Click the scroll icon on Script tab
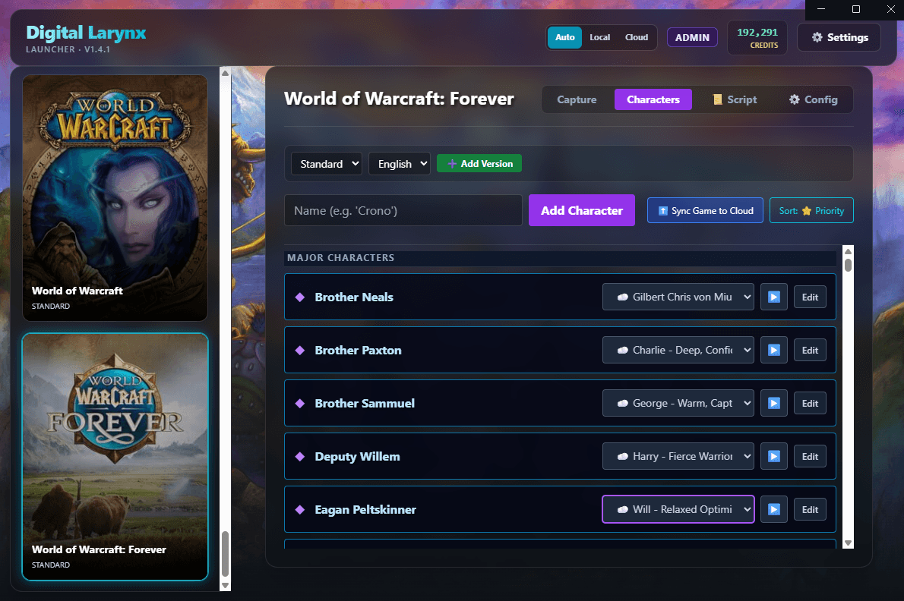This screenshot has width=904, height=601. 718,99
